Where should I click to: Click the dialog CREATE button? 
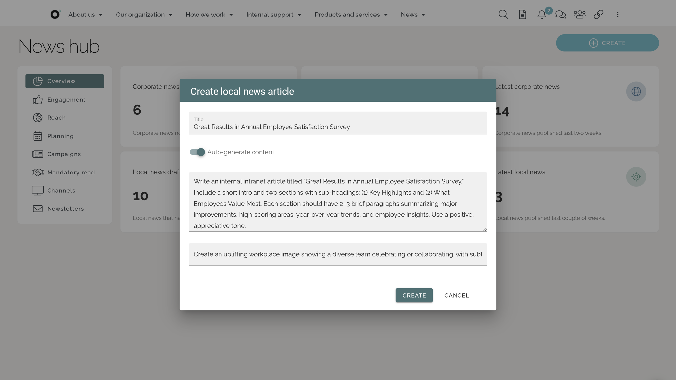pyautogui.click(x=414, y=295)
